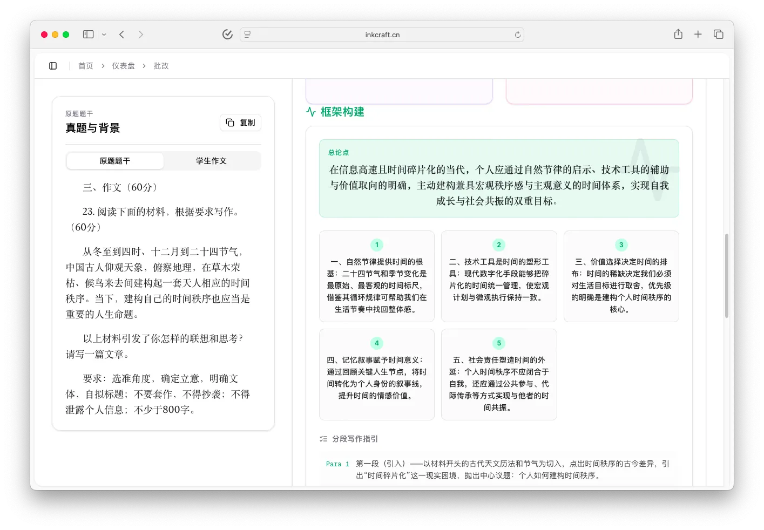The width and height of the screenshot is (764, 530).
Task: Go to 首页 via the breadcrumb
Action: [85, 65]
